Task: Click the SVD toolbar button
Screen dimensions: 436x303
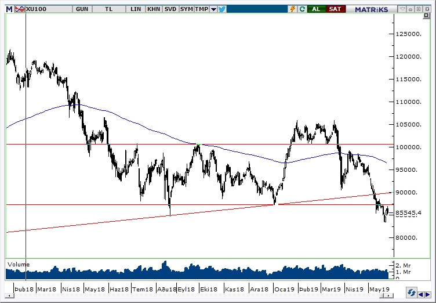Action: pos(170,9)
